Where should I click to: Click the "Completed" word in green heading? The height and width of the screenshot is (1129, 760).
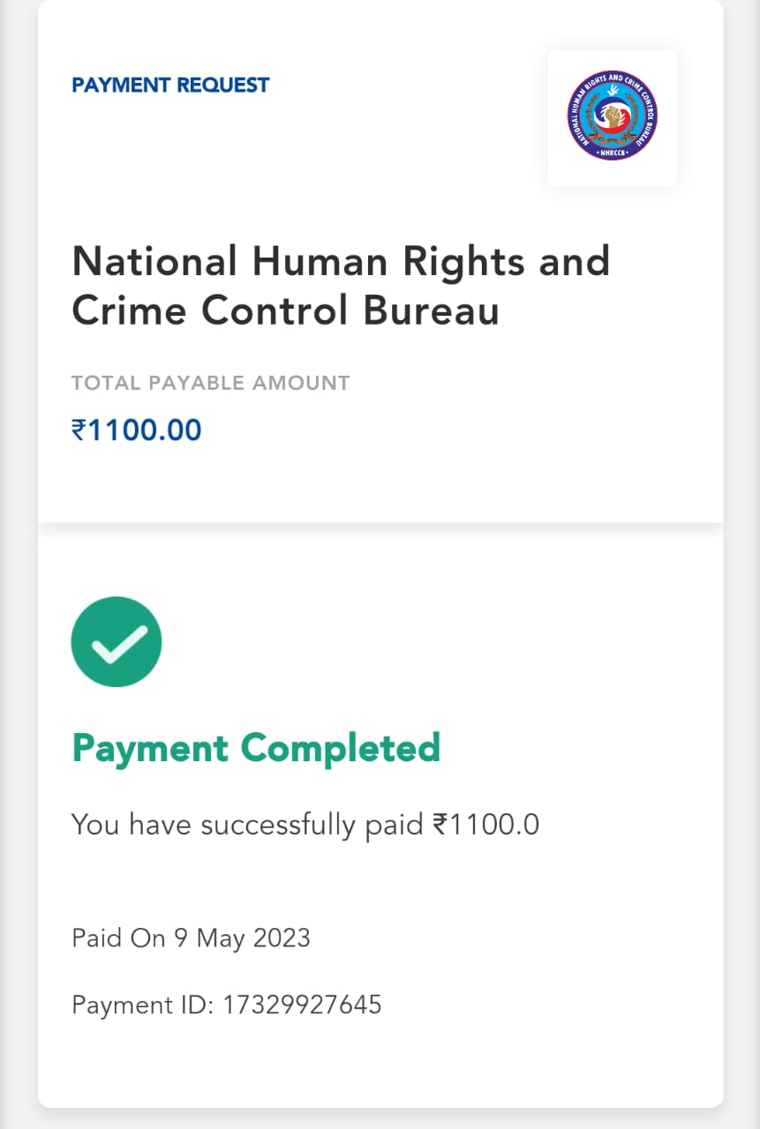pyautogui.click(x=340, y=748)
